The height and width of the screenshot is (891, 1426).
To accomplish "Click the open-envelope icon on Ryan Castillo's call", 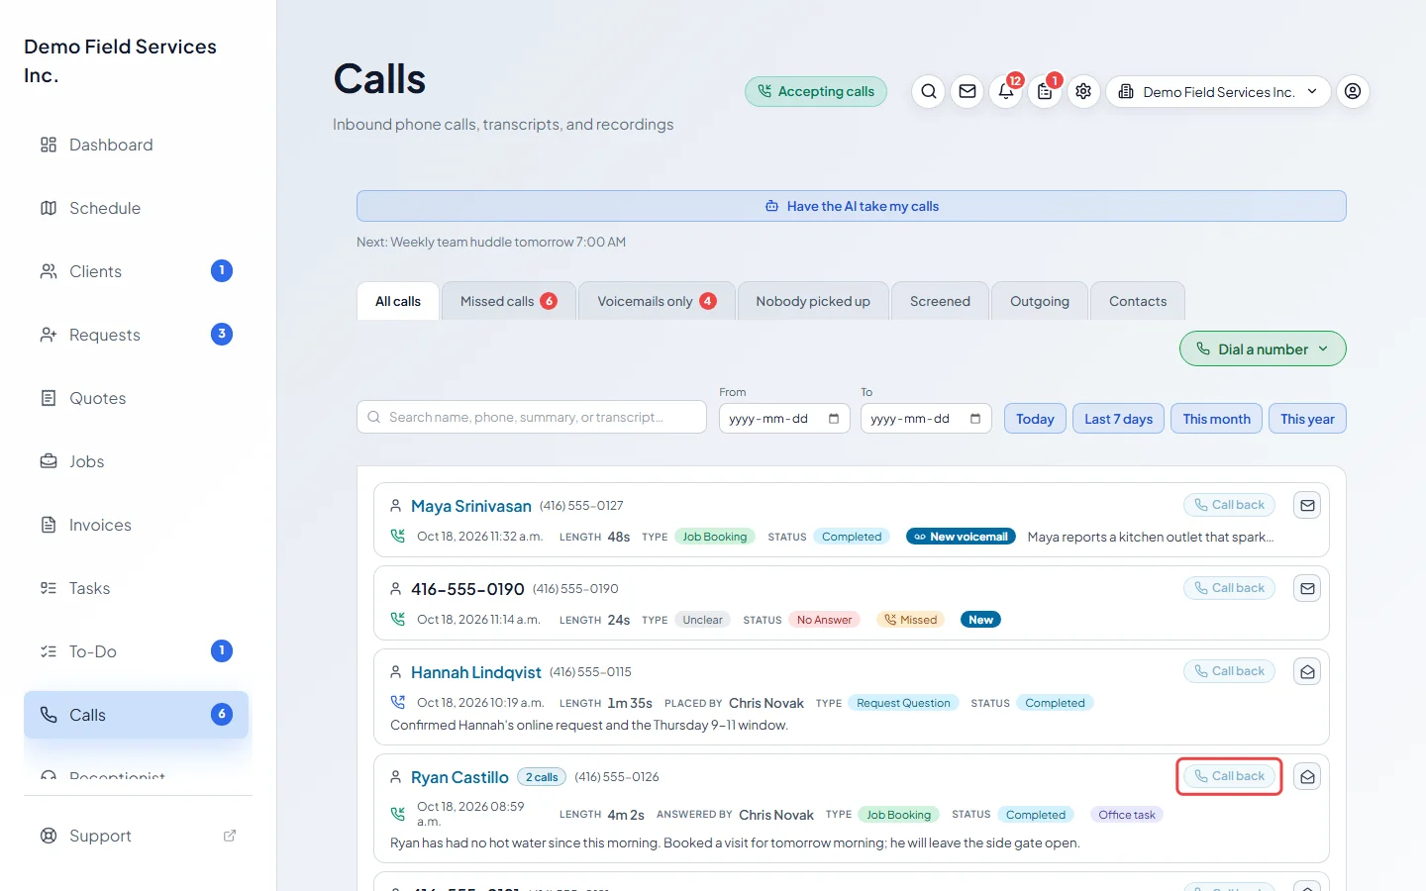I will (x=1307, y=777).
